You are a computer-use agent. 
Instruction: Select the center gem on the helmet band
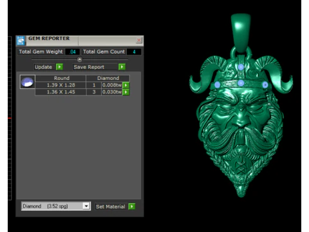(x=241, y=83)
